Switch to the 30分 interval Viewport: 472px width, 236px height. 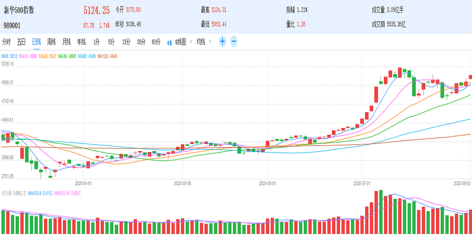click(x=141, y=42)
